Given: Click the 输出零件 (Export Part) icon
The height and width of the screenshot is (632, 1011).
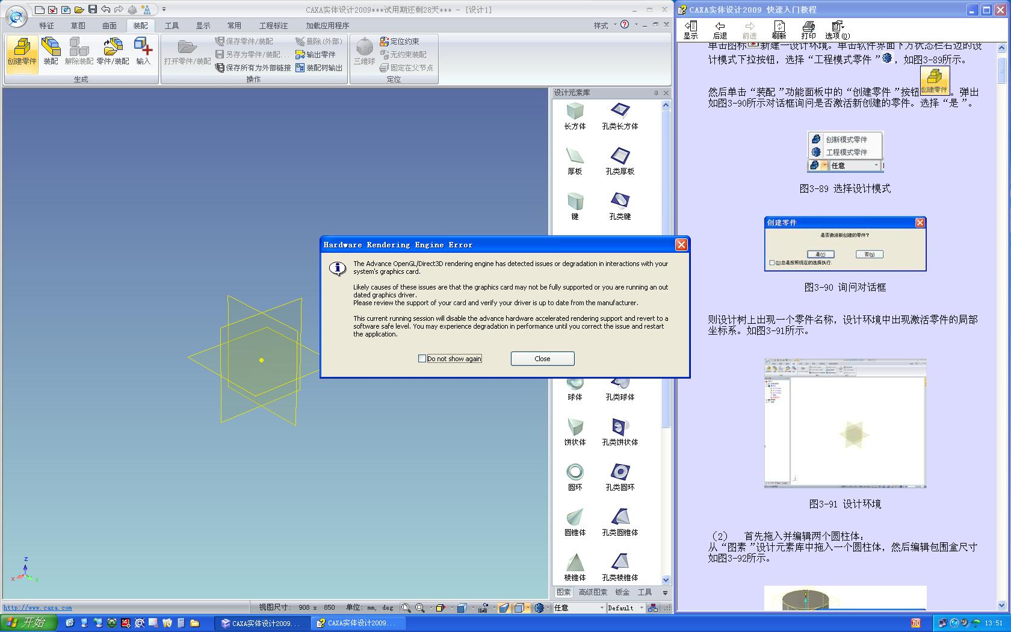Looking at the screenshot, I should pos(315,55).
